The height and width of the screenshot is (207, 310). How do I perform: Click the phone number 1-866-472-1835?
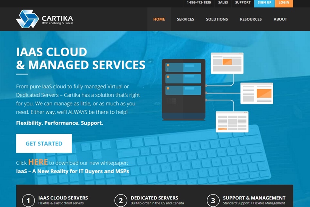click(199, 3)
